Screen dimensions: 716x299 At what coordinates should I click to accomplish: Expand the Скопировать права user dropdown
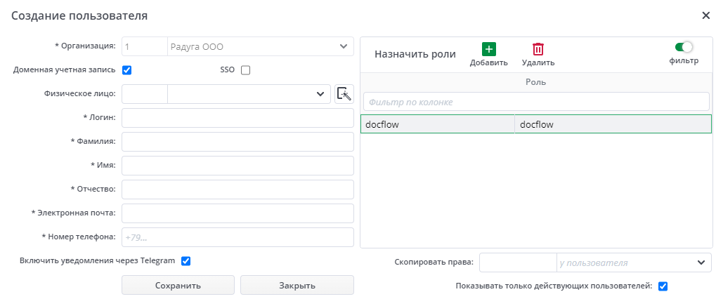(x=701, y=263)
